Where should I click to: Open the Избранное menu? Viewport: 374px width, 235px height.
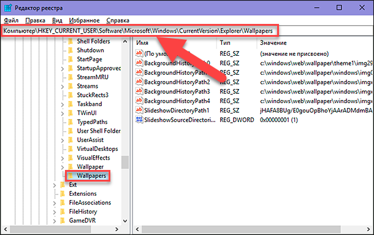[x=84, y=20]
